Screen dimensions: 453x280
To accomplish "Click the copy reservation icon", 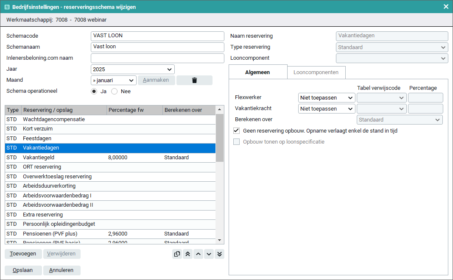I will (177, 254).
